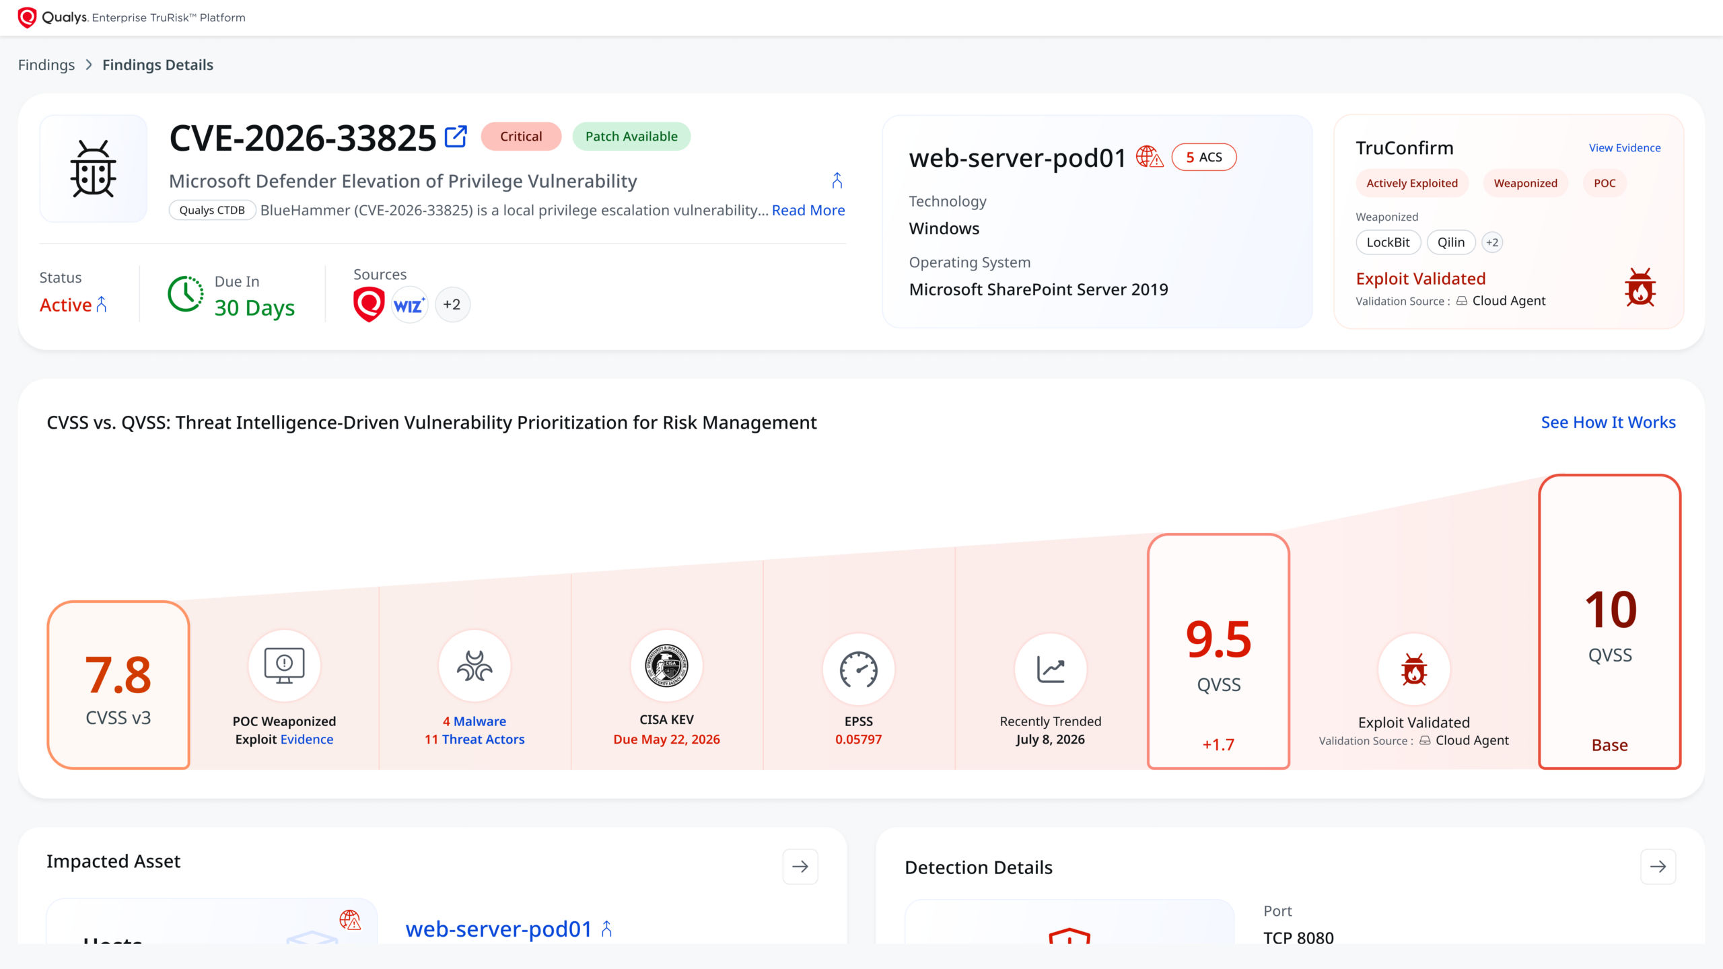
Task: Click the Exploit Validated bug icon in chart
Action: pos(1414,670)
